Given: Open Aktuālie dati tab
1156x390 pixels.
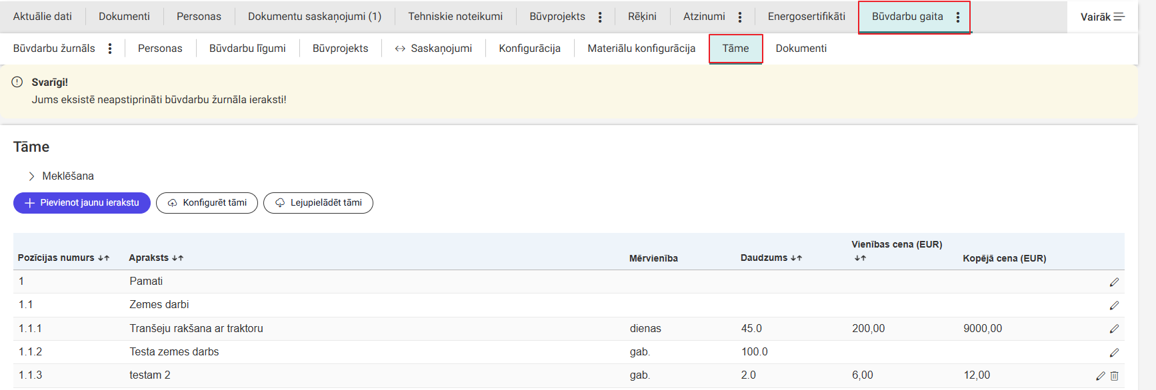Looking at the screenshot, I should [x=43, y=17].
